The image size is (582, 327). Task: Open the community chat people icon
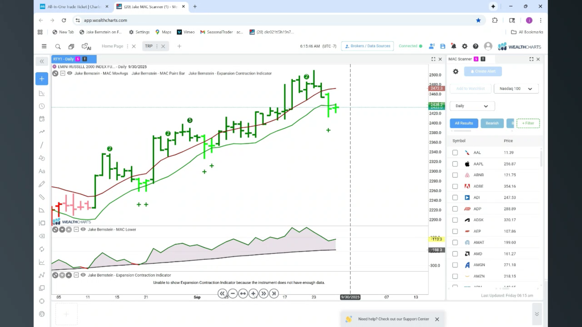(x=432, y=46)
